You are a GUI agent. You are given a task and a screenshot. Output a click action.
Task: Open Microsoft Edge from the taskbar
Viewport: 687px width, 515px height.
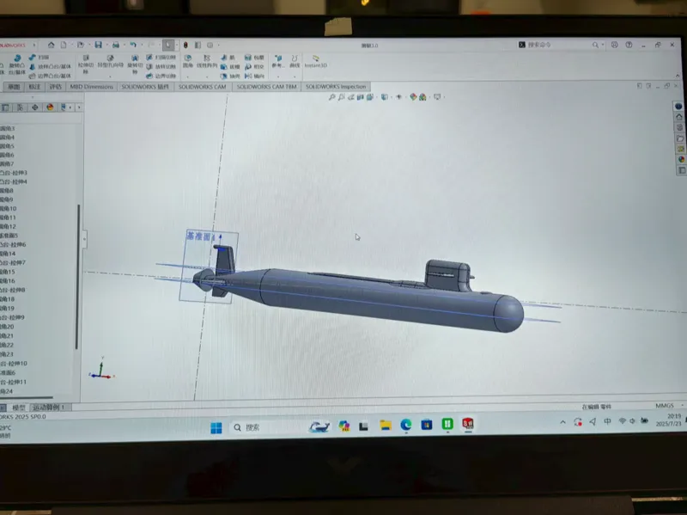[405, 425]
